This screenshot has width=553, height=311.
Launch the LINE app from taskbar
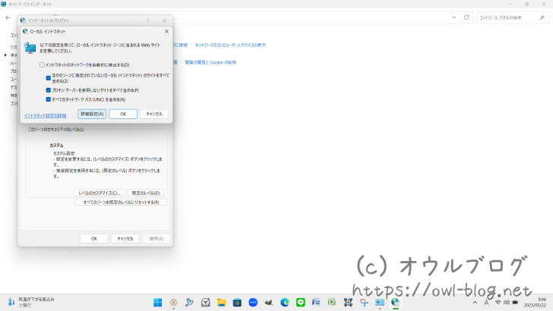pyautogui.click(x=300, y=302)
